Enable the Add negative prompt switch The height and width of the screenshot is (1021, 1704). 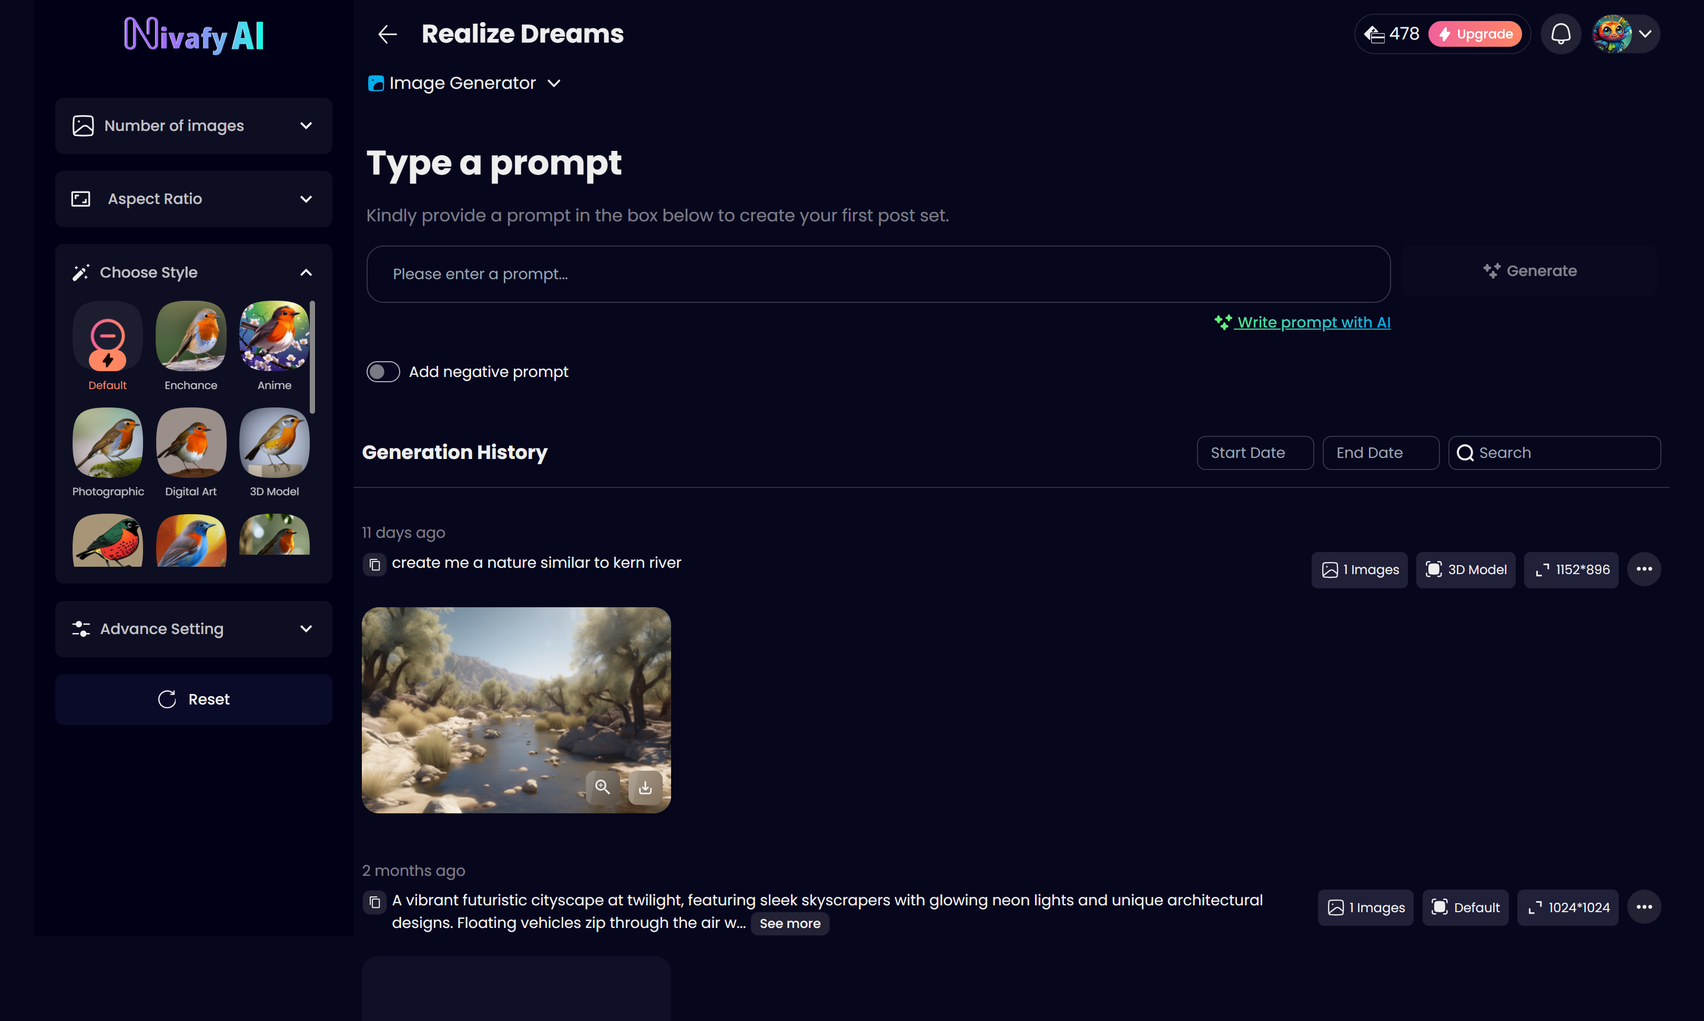coord(383,372)
